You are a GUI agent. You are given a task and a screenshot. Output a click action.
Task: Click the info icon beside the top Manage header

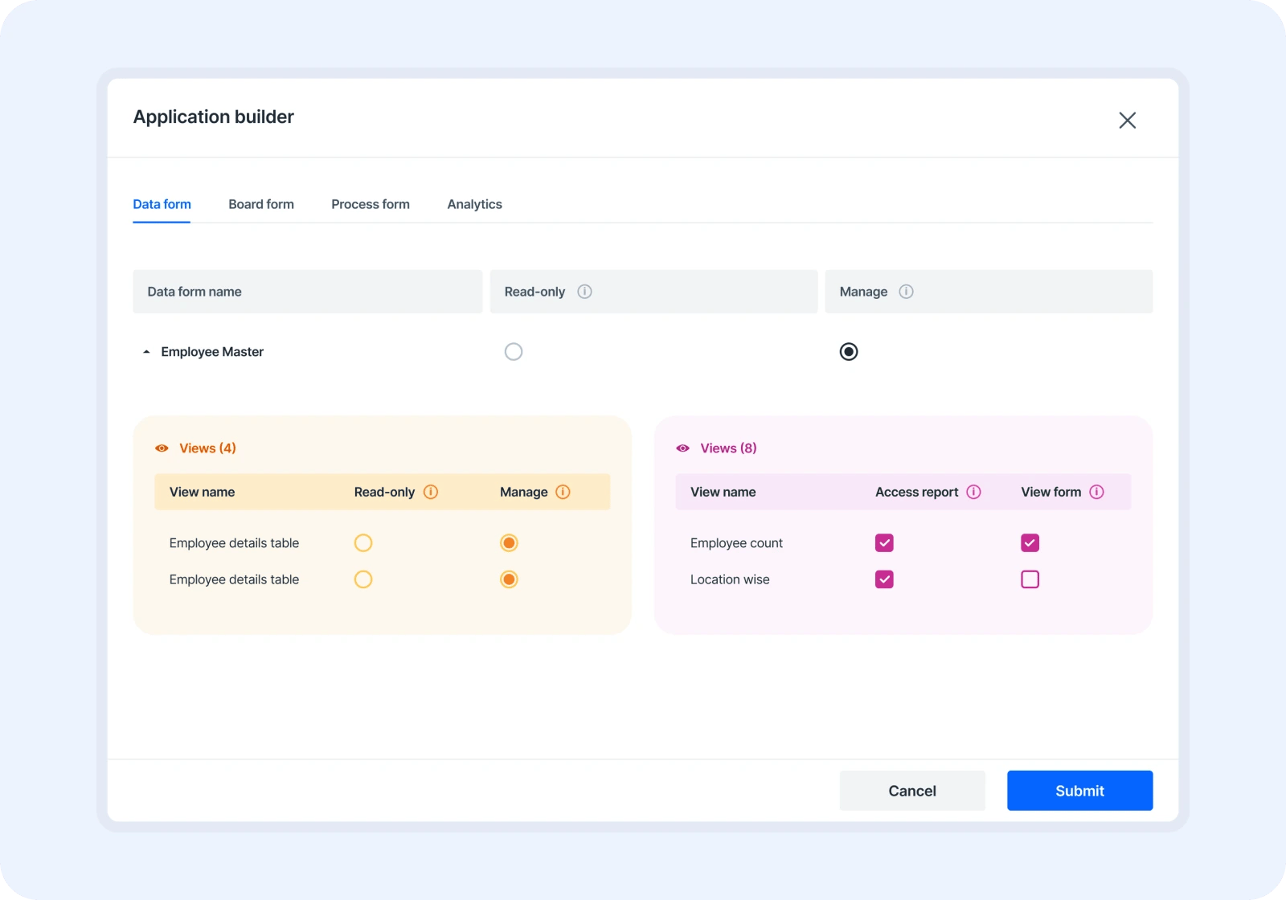(x=906, y=292)
